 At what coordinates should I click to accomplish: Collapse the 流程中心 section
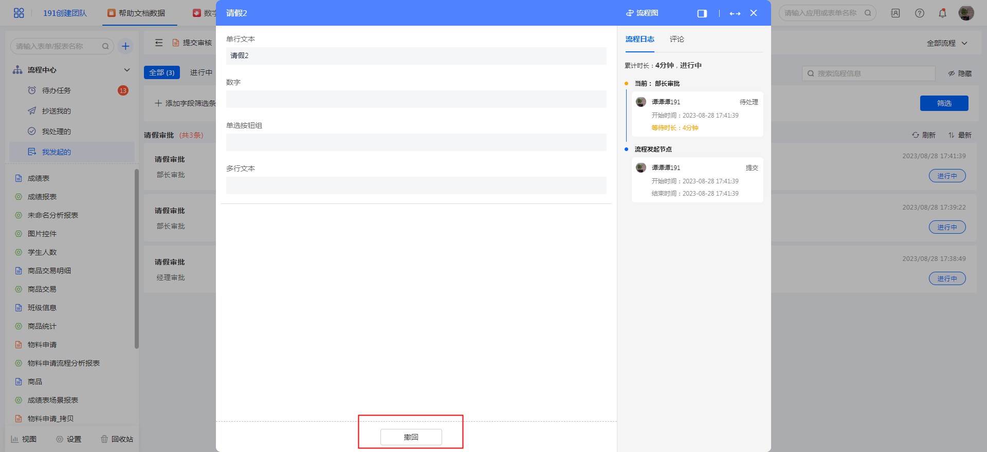126,70
